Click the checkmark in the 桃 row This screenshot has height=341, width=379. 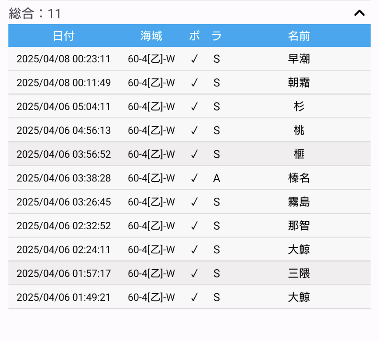194,130
